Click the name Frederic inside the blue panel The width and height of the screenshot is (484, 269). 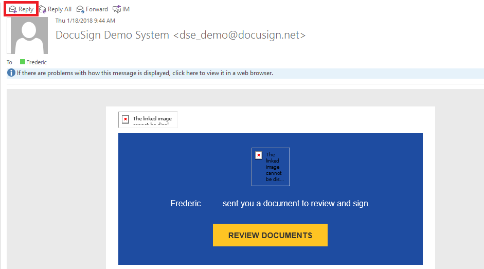(186, 203)
